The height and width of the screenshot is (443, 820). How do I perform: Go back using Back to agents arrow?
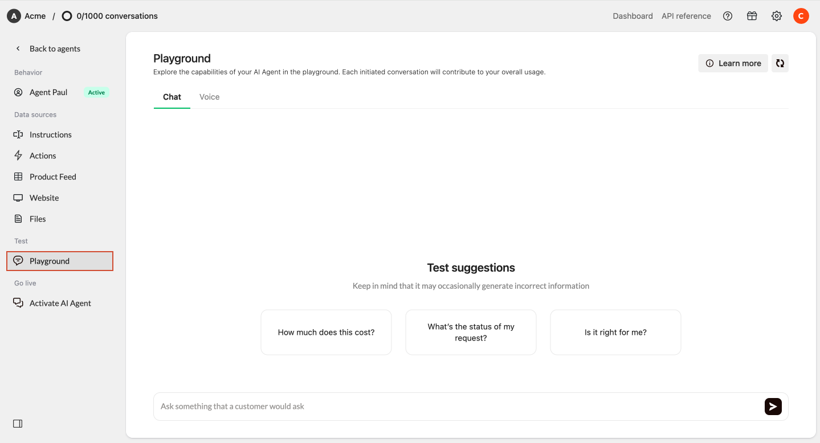[x=18, y=48]
